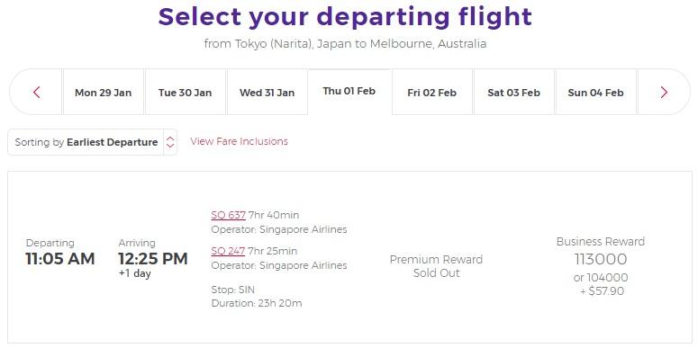
Task: Choose the Wed 31 Jan date tab
Action: (267, 93)
